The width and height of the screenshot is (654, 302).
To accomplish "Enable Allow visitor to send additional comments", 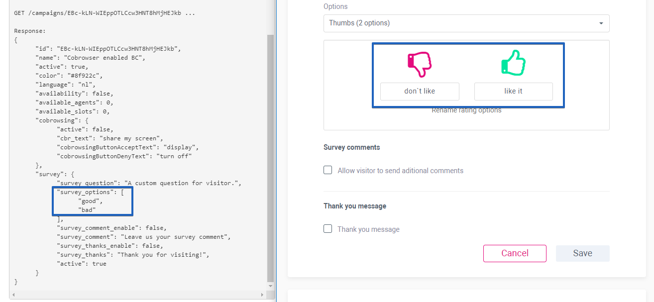I will (x=328, y=170).
